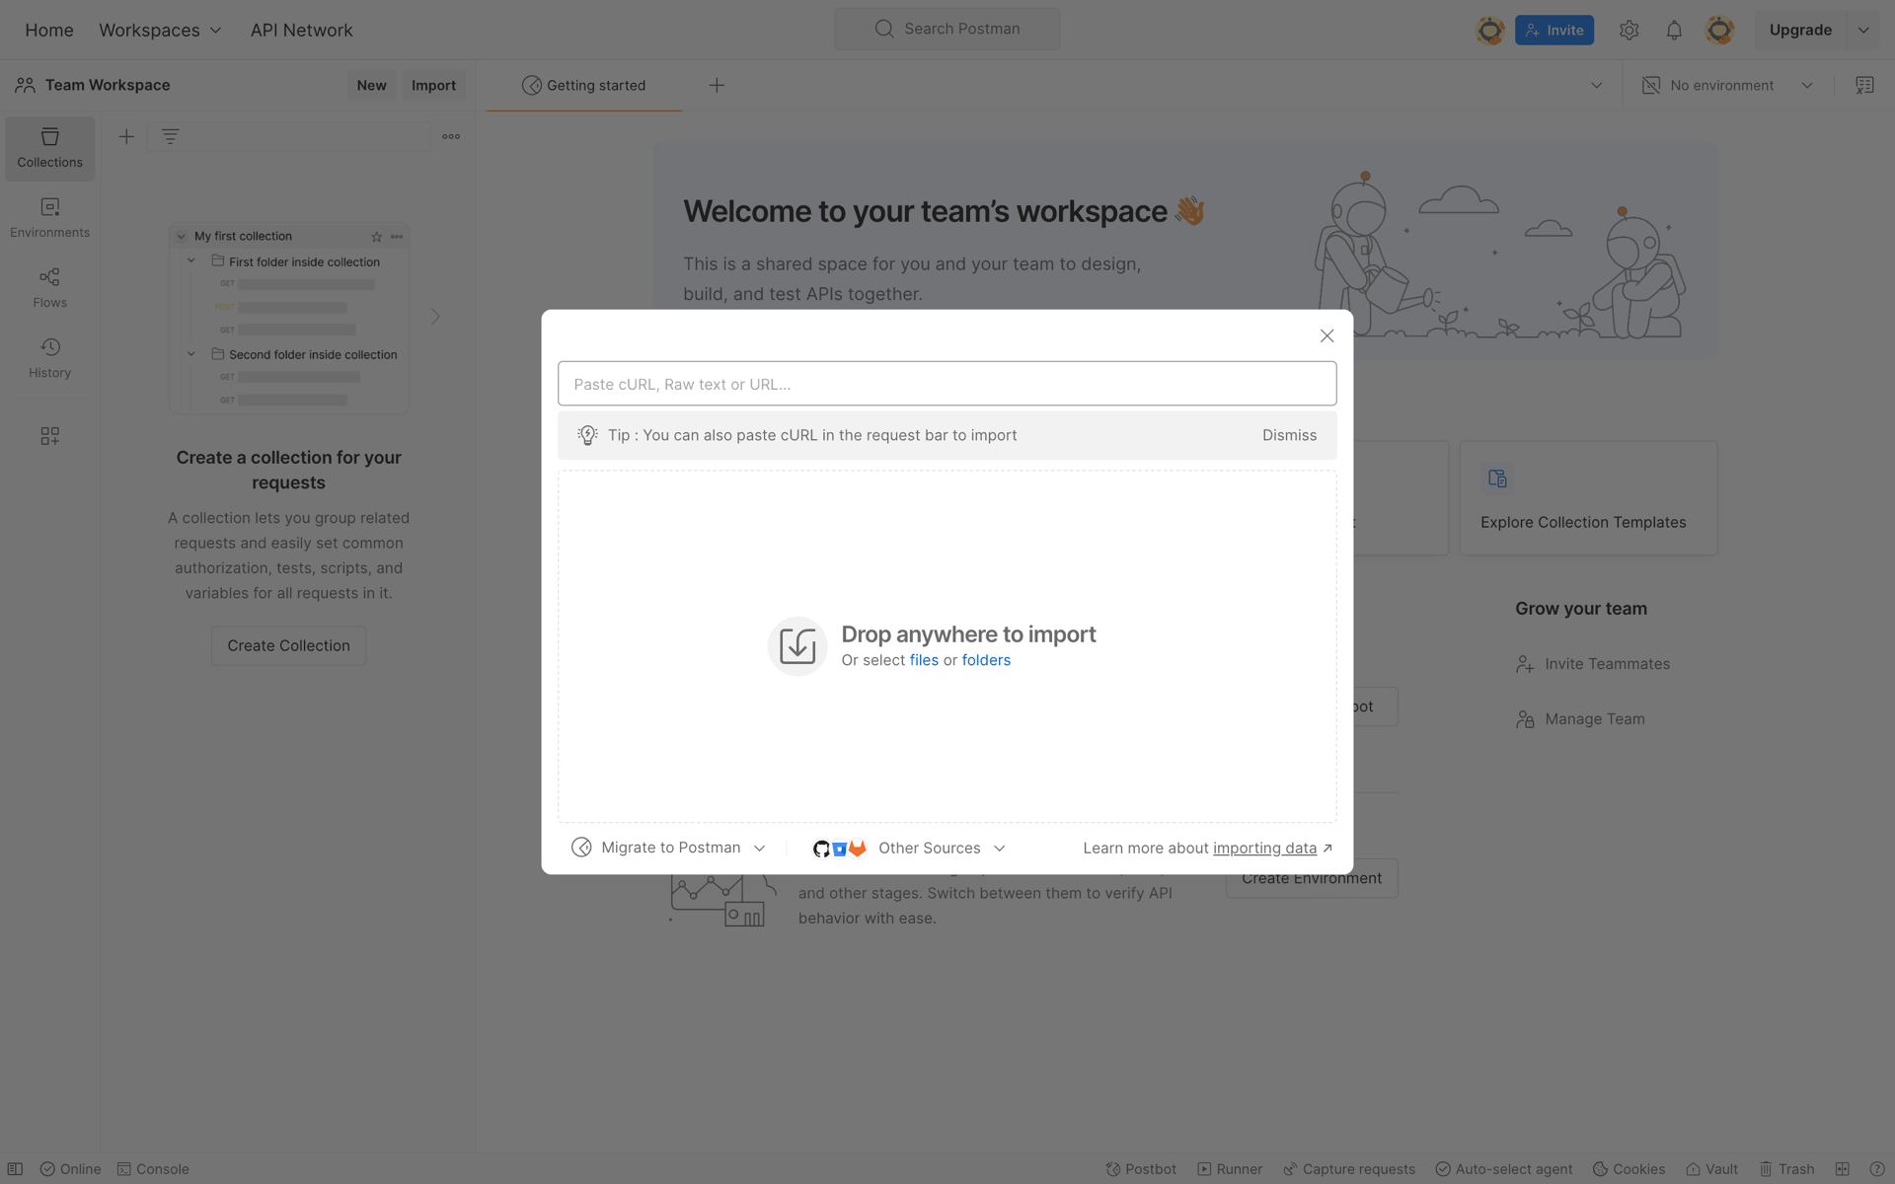
Task: Toggle the sidebar icon in status bar
Action: [15, 1169]
